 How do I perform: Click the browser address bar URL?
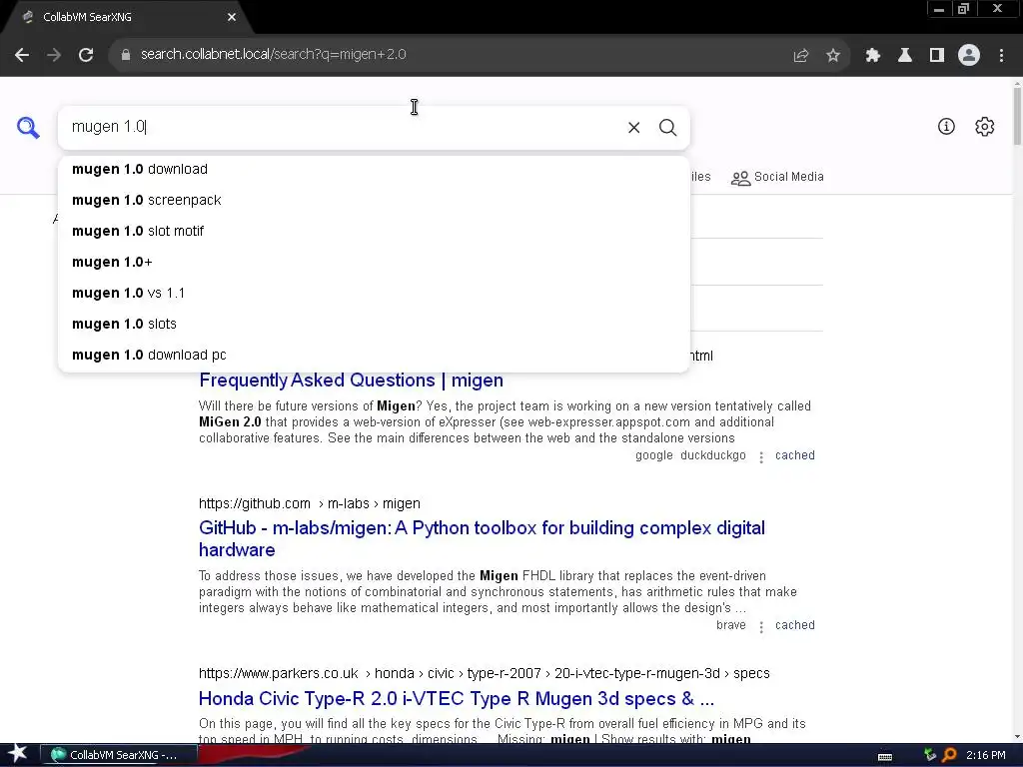tap(274, 55)
